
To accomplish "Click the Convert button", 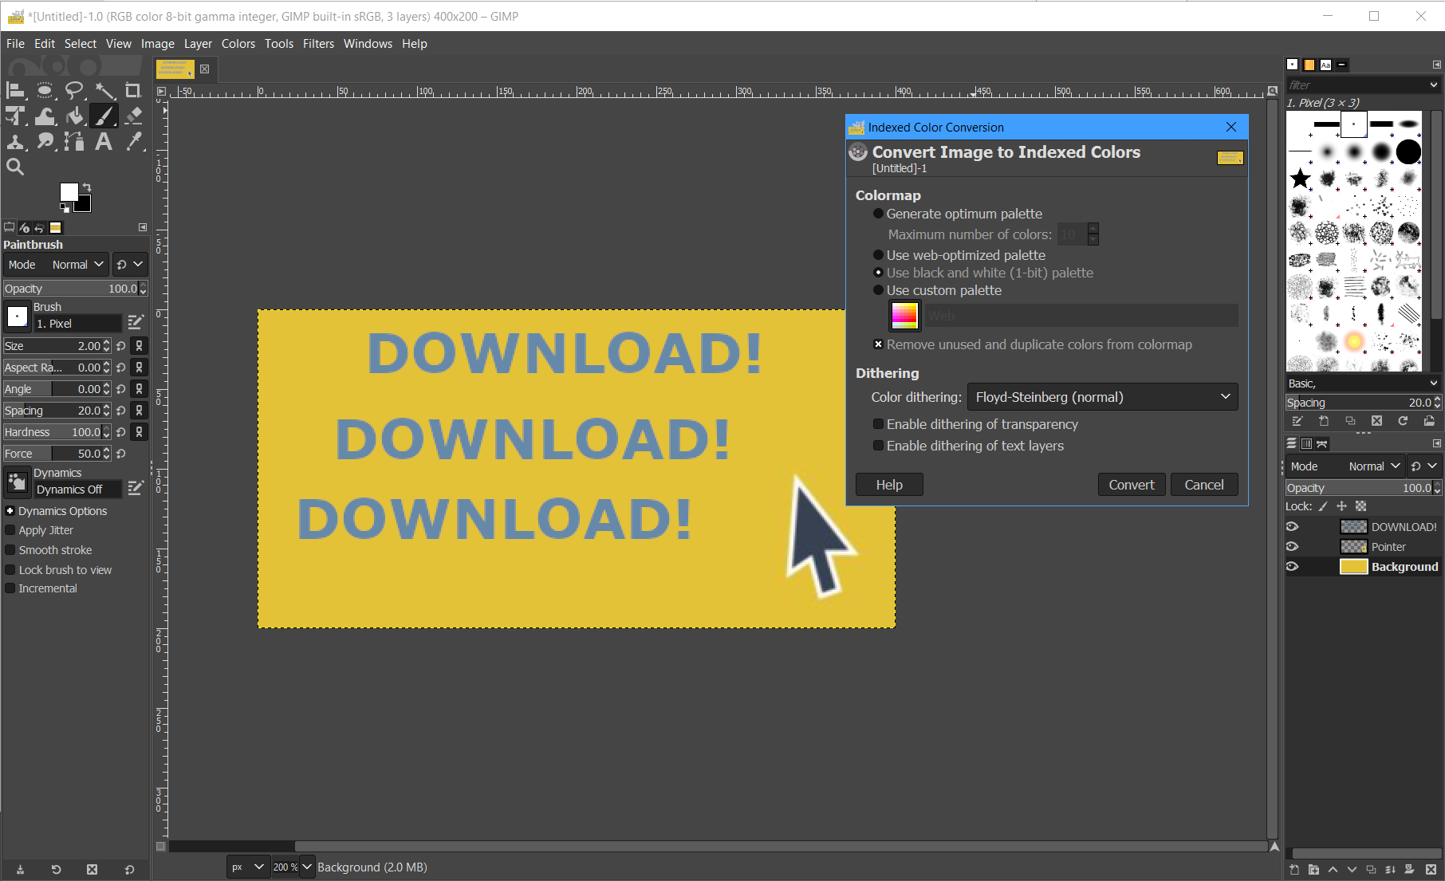I will click(1131, 485).
